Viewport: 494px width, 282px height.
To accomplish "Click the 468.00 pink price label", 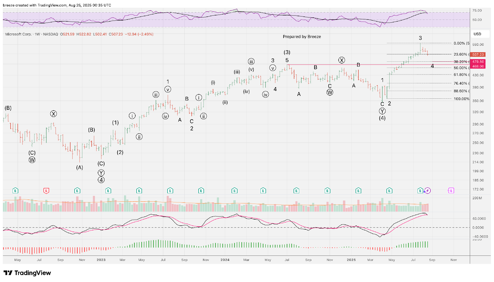I will [478, 66].
